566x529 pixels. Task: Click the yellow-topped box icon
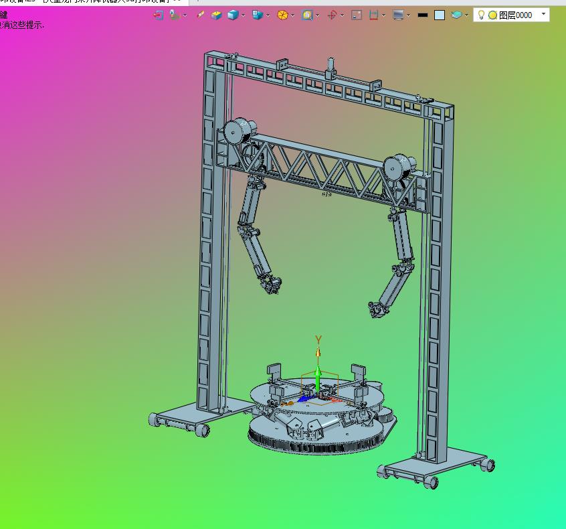(216, 15)
